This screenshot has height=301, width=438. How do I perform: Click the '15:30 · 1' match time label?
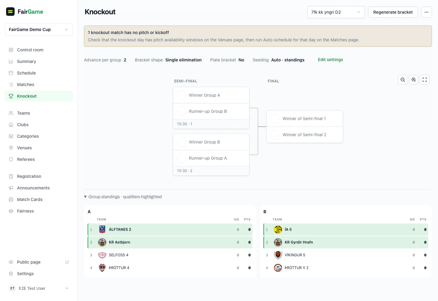click(x=185, y=124)
